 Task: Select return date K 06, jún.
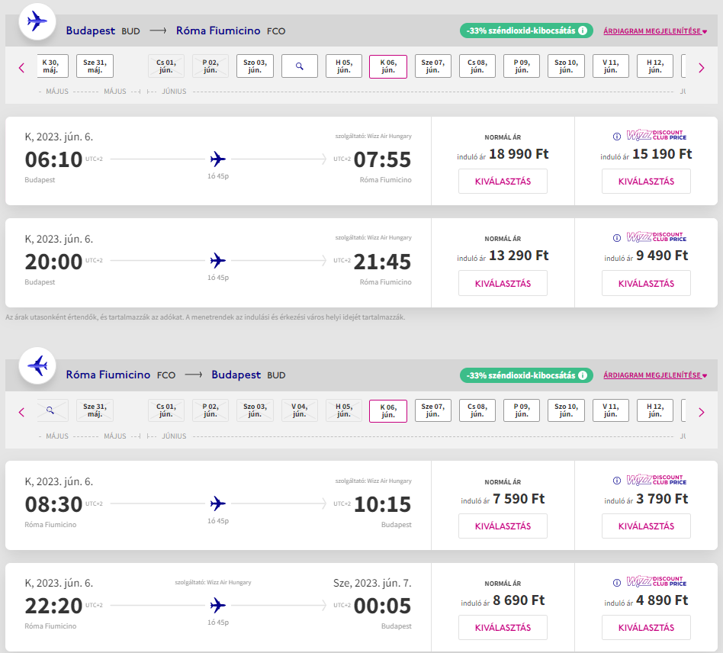point(388,411)
